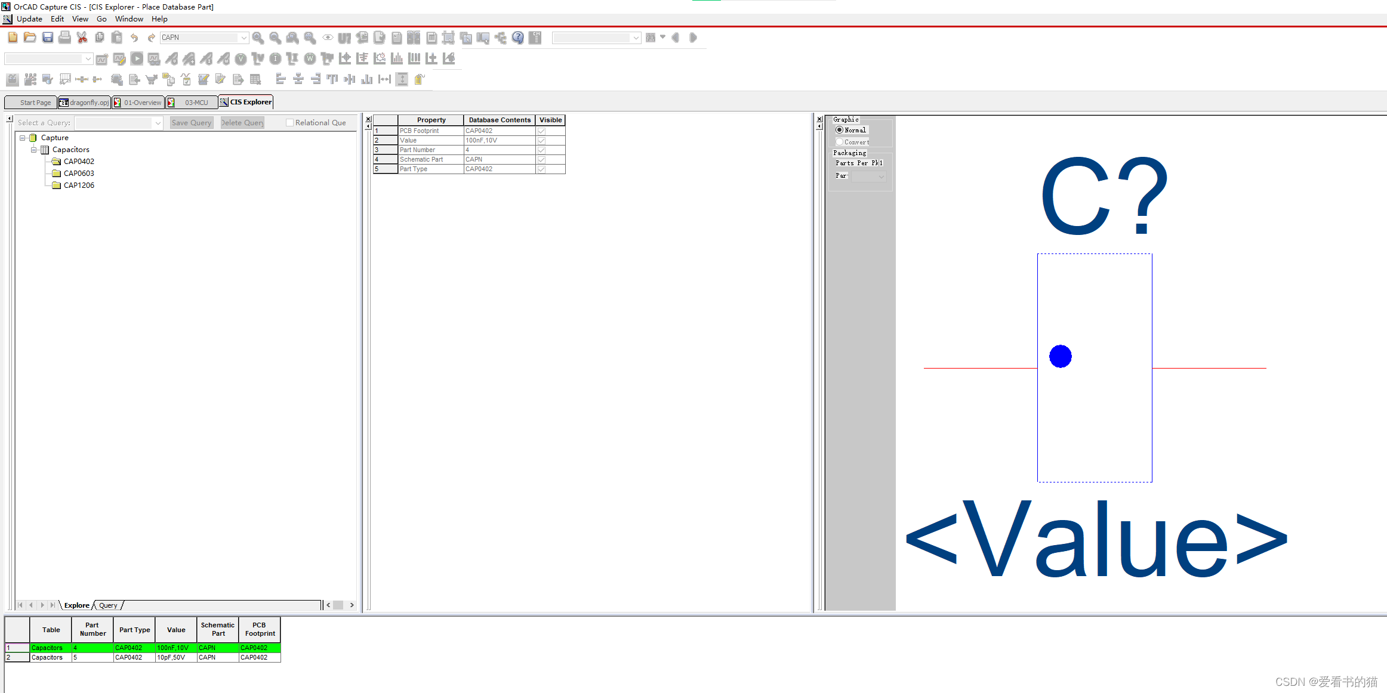Switch to the Query view at panel bottom
The image size is (1387, 693).
pos(107,605)
